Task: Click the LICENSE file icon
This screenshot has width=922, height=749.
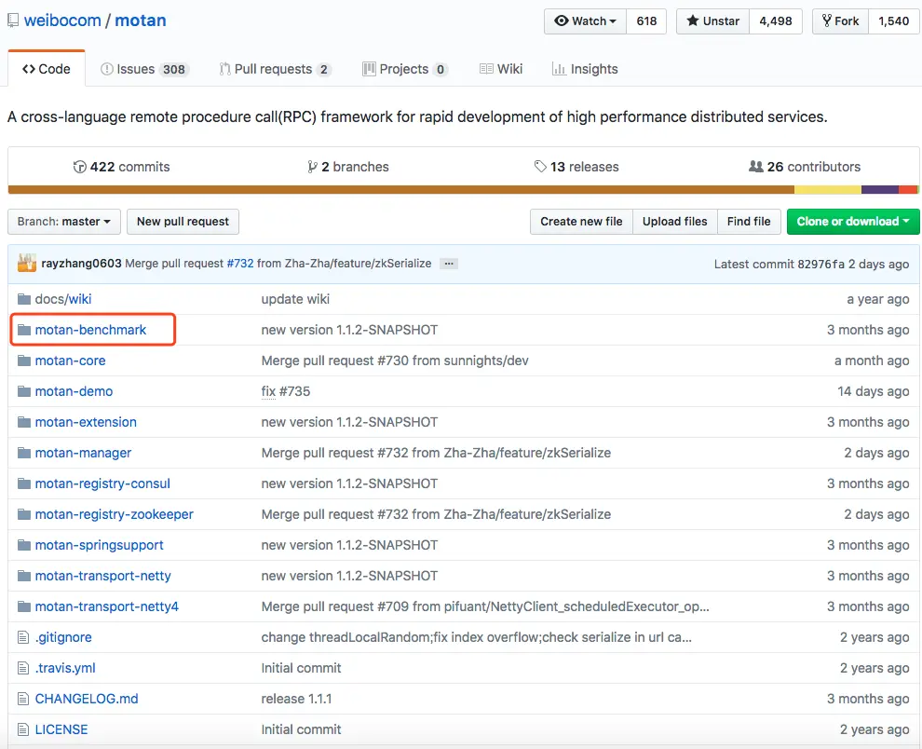Action: click(x=24, y=729)
